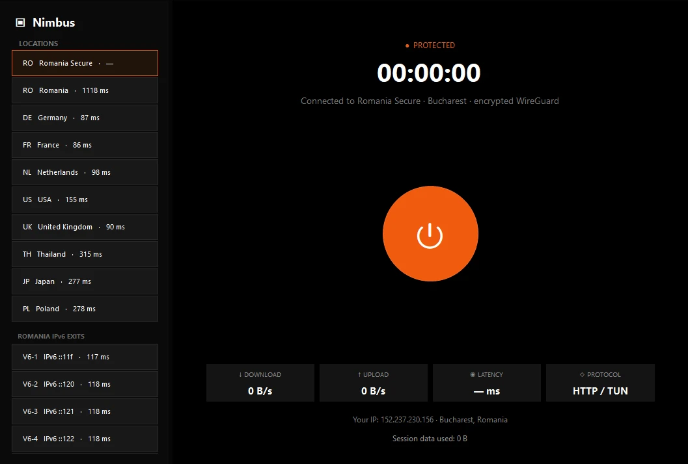The width and height of the screenshot is (688, 464).
Task: Click the ROMANIA IPv6 EXITS header
Action: coord(51,336)
